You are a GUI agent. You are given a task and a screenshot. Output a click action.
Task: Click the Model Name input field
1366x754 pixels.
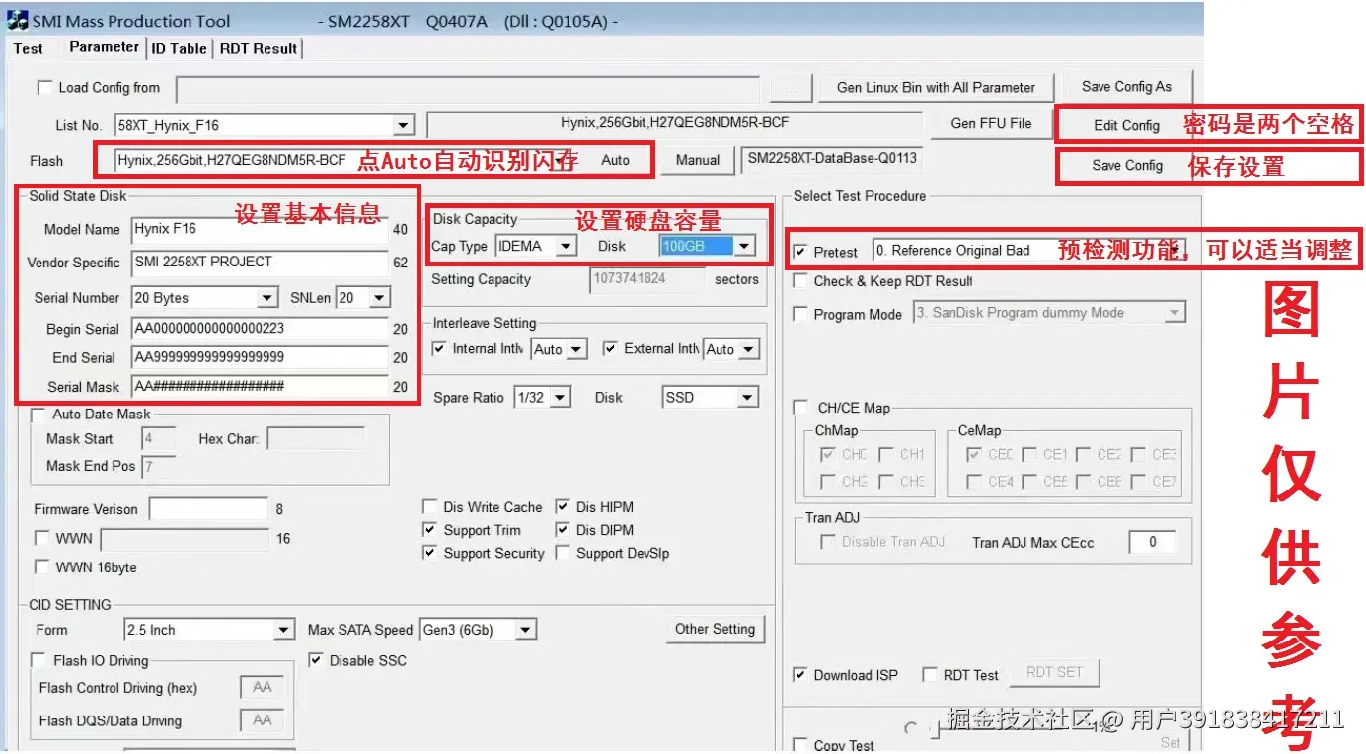[260, 229]
